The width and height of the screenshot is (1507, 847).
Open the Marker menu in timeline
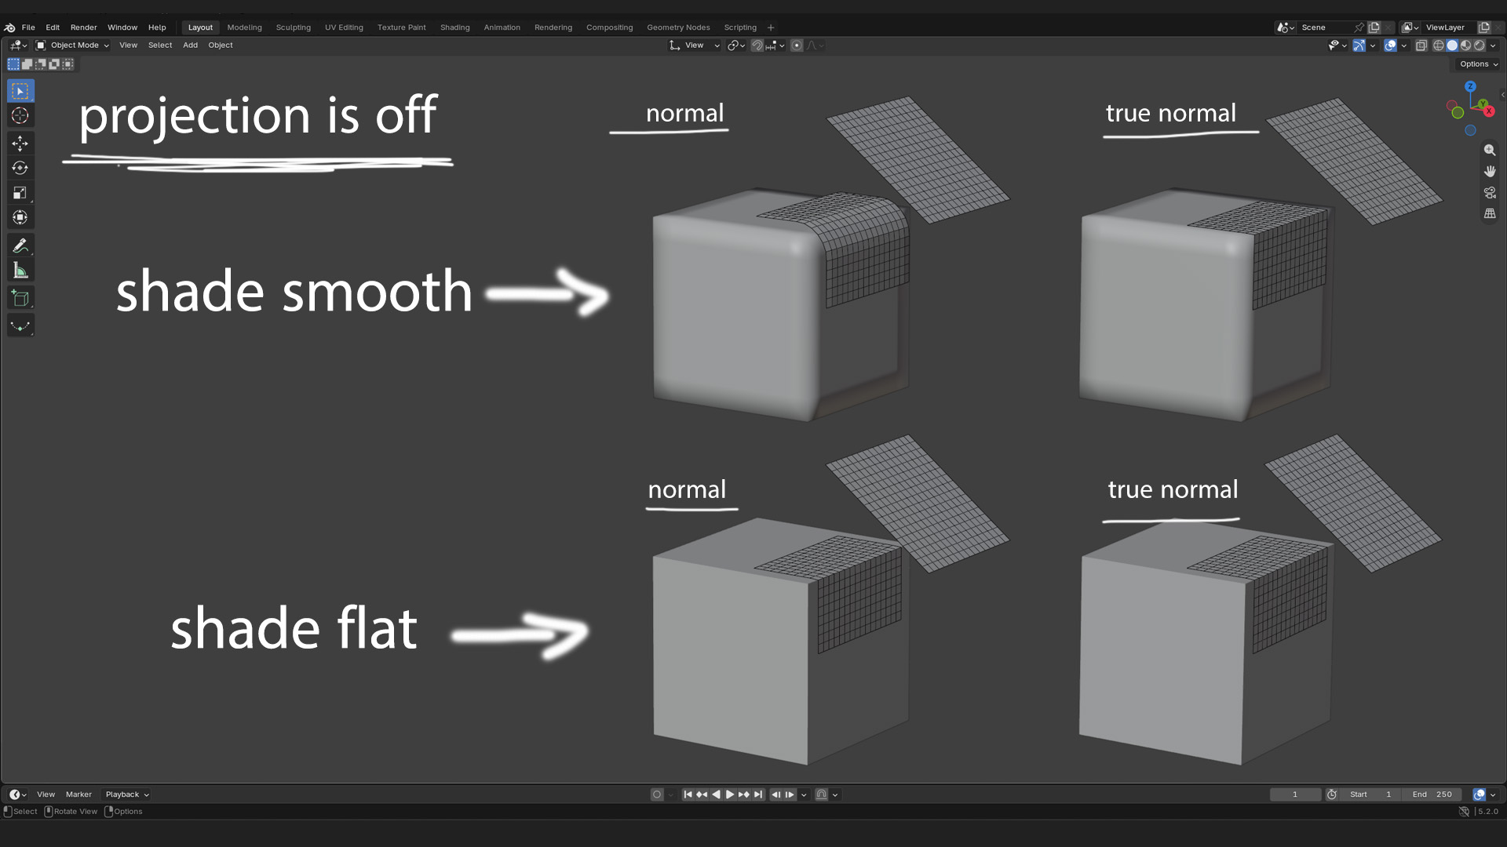click(x=78, y=794)
